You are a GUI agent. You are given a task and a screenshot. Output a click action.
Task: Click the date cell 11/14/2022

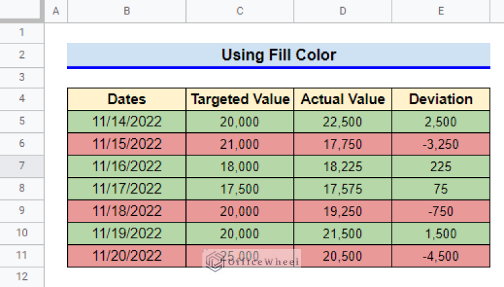click(x=127, y=122)
